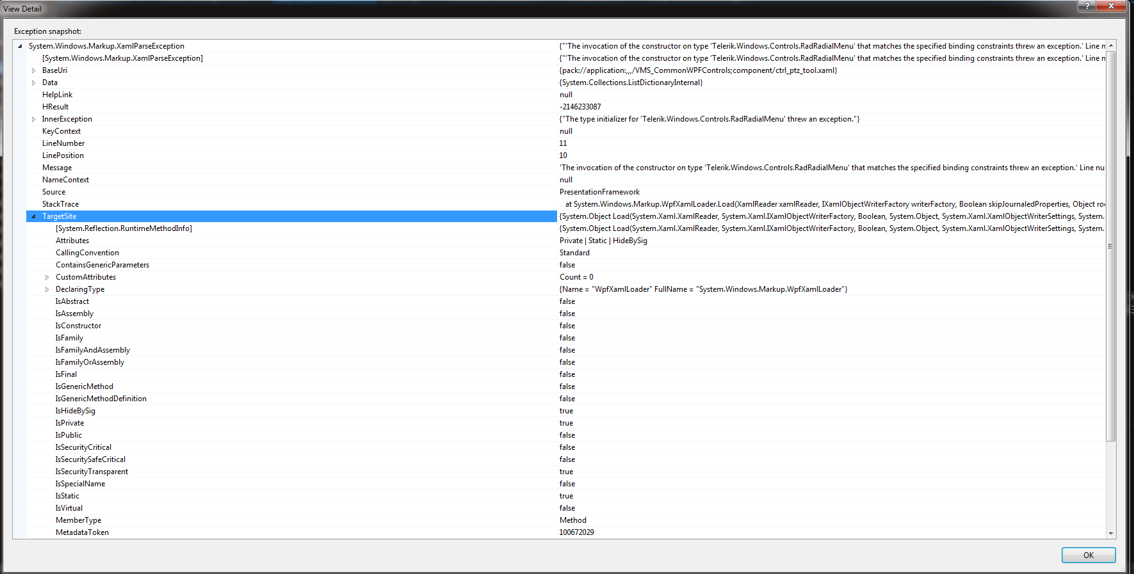Click the MemberType value Method
Image resolution: width=1134 pixels, height=574 pixels.
pos(572,520)
